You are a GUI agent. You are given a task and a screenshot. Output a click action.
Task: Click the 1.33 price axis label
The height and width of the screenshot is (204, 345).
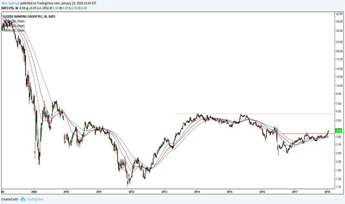click(339, 187)
